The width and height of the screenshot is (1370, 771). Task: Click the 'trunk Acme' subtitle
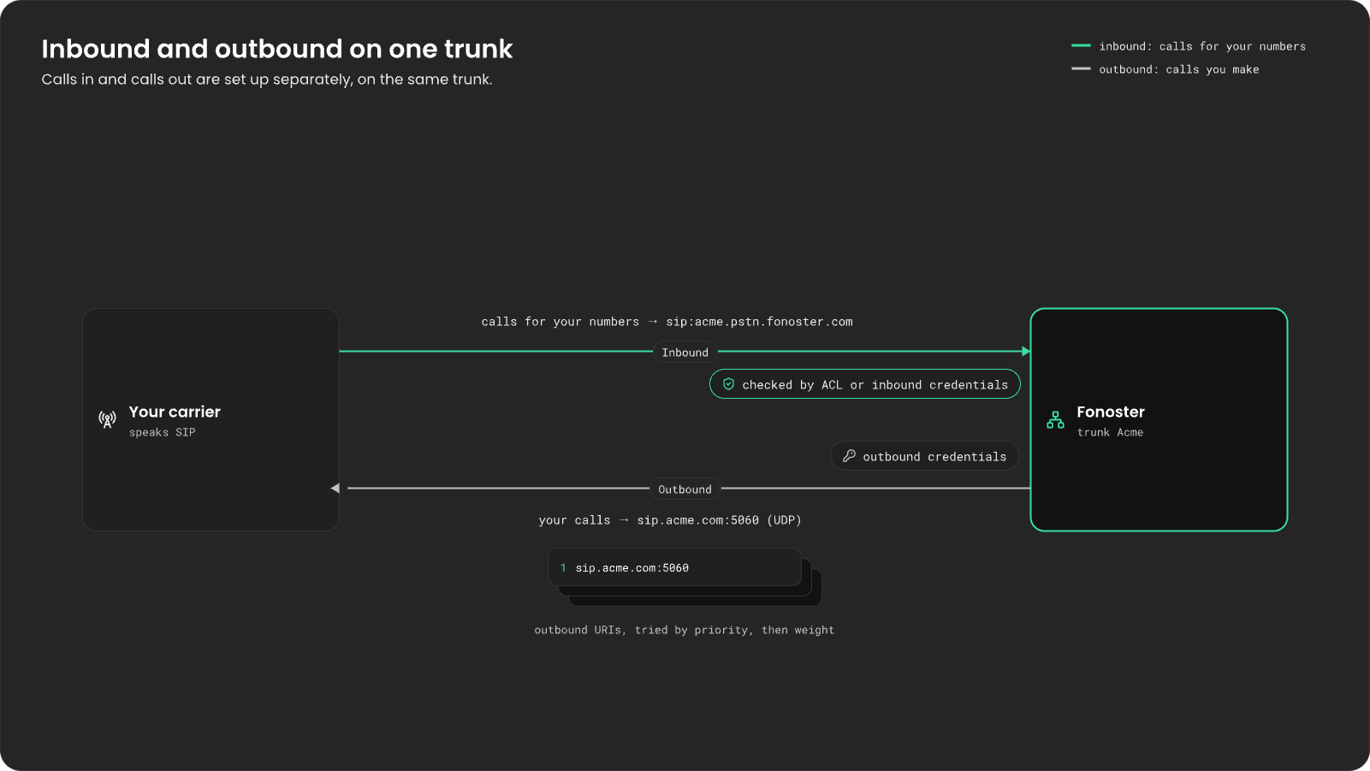click(1110, 432)
